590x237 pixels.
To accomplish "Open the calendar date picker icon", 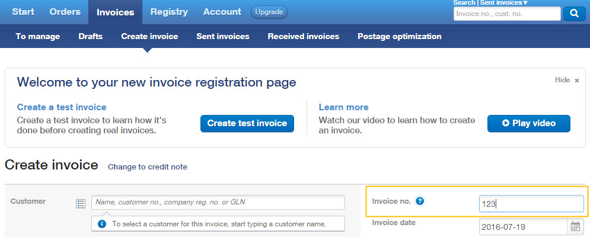I will coord(575,226).
